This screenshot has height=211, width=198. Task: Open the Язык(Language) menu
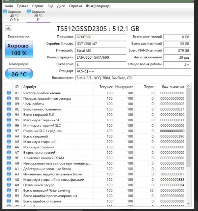(x=98, y=6)
